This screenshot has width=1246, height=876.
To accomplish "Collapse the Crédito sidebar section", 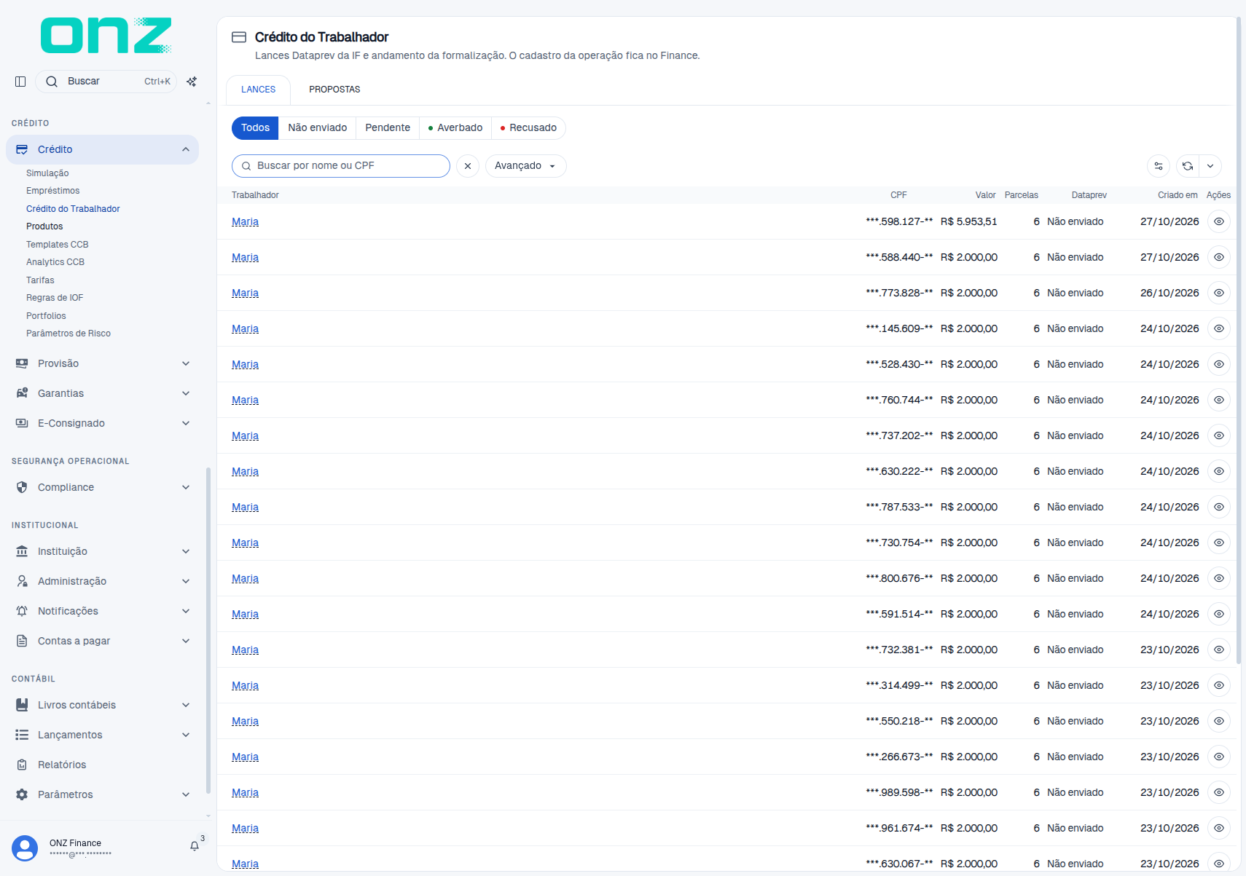I will [102, 149].
